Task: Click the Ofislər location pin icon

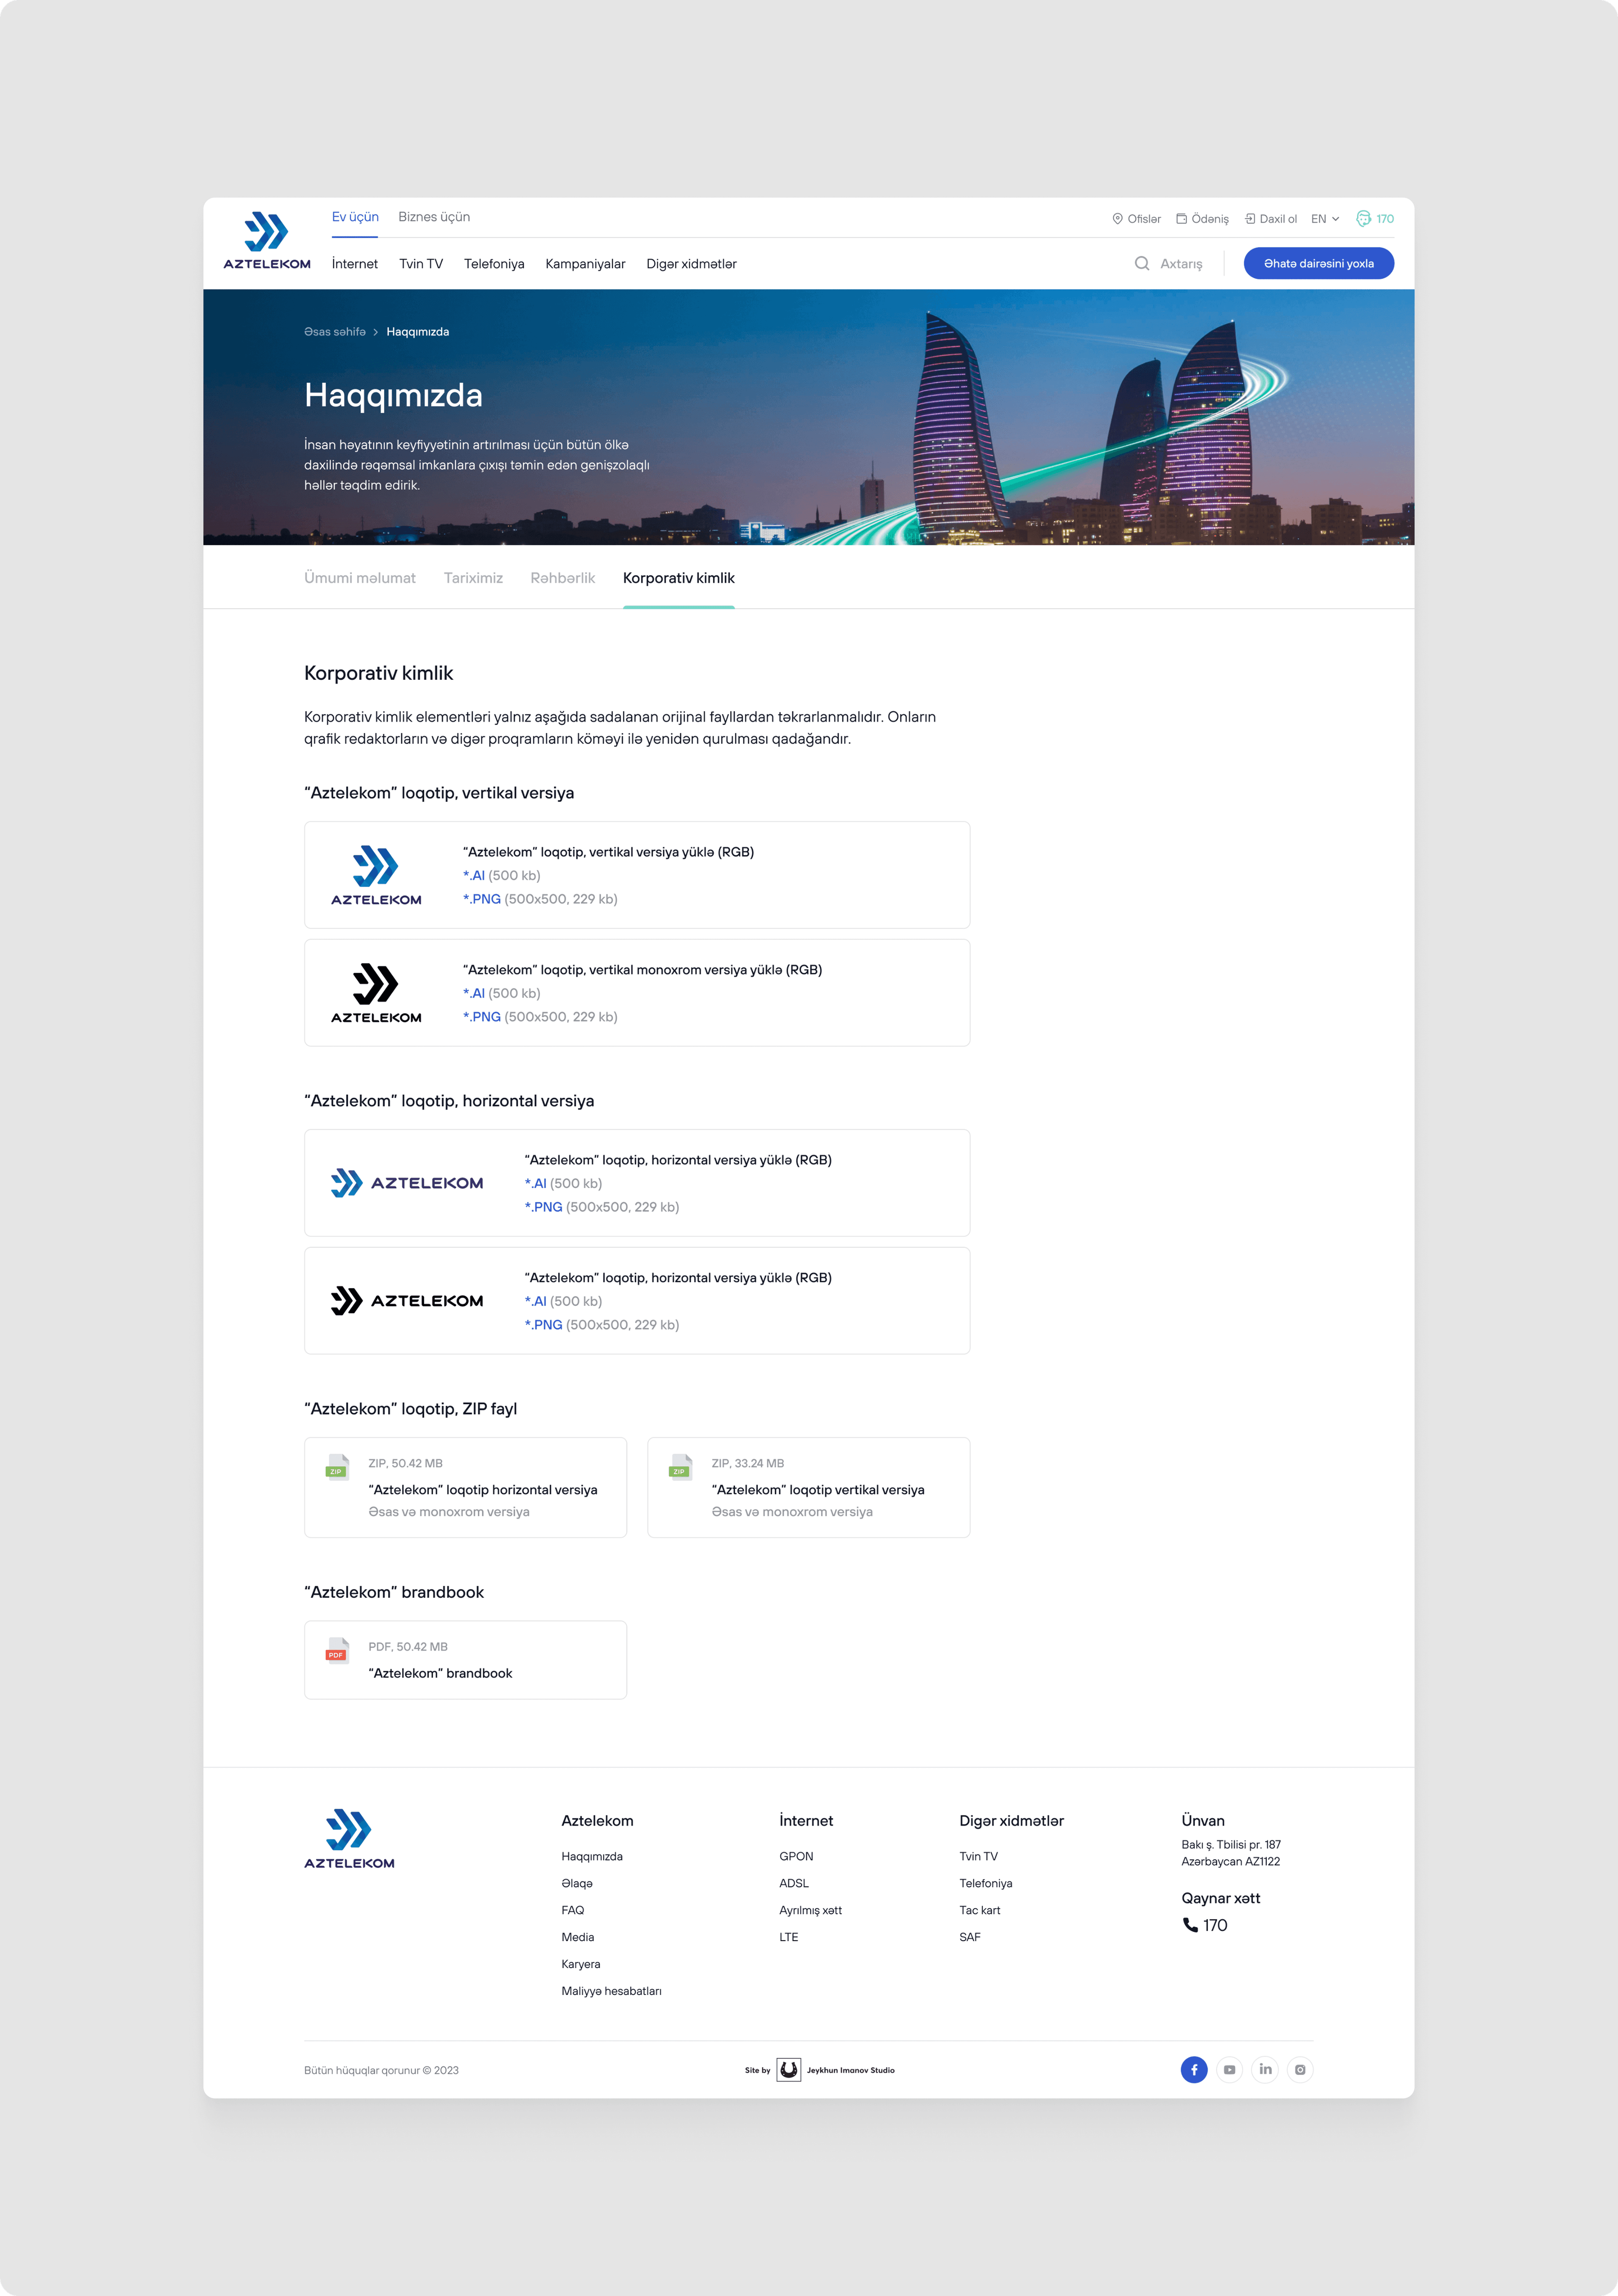Action: pos(1118,219)
